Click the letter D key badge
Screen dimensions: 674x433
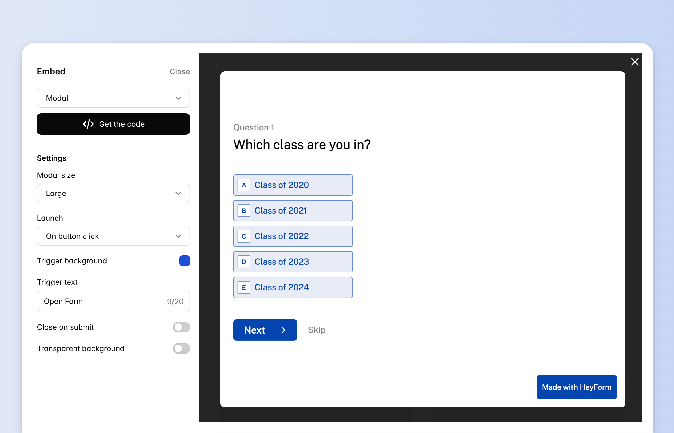coord(244,262)
